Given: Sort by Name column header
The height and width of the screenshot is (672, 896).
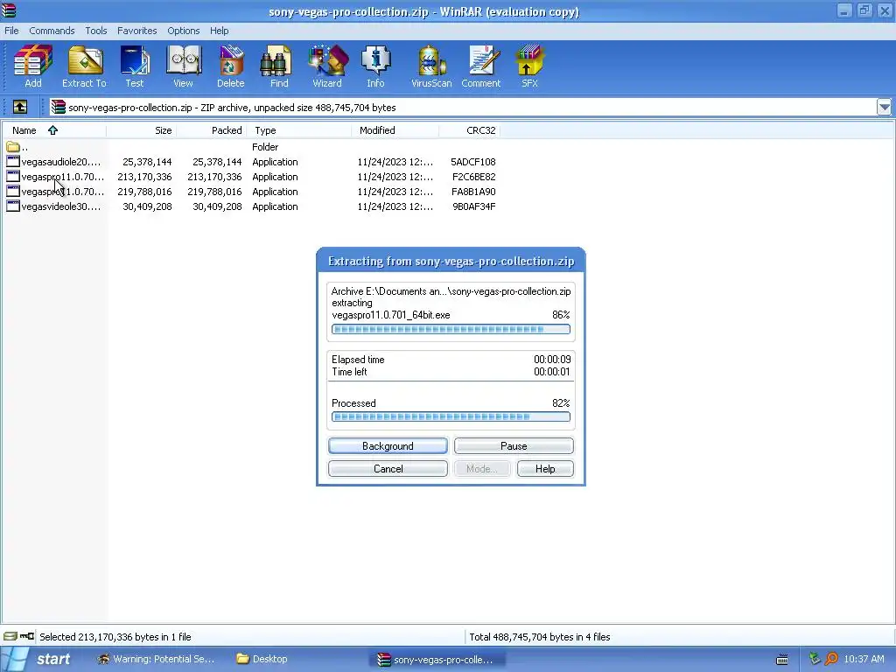Looking at the screenshot, I should (53, 130).
